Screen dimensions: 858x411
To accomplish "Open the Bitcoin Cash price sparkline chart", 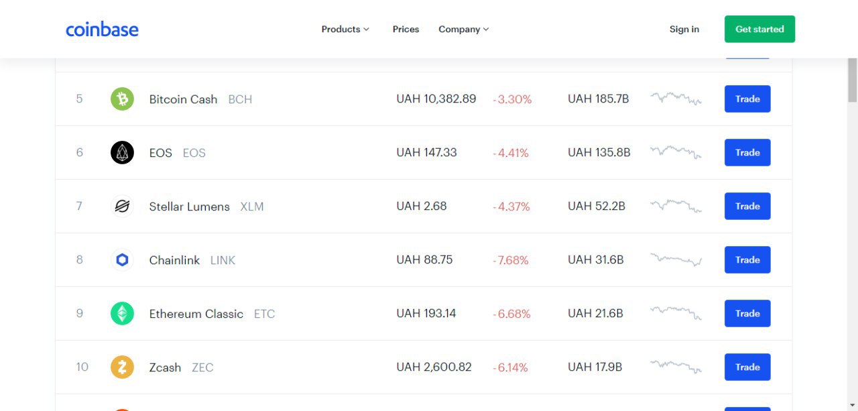I will coord(676,99).
